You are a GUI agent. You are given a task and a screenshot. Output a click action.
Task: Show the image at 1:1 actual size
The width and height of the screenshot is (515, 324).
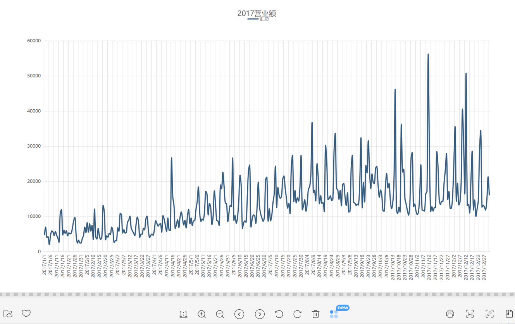(x=183, y=314)
